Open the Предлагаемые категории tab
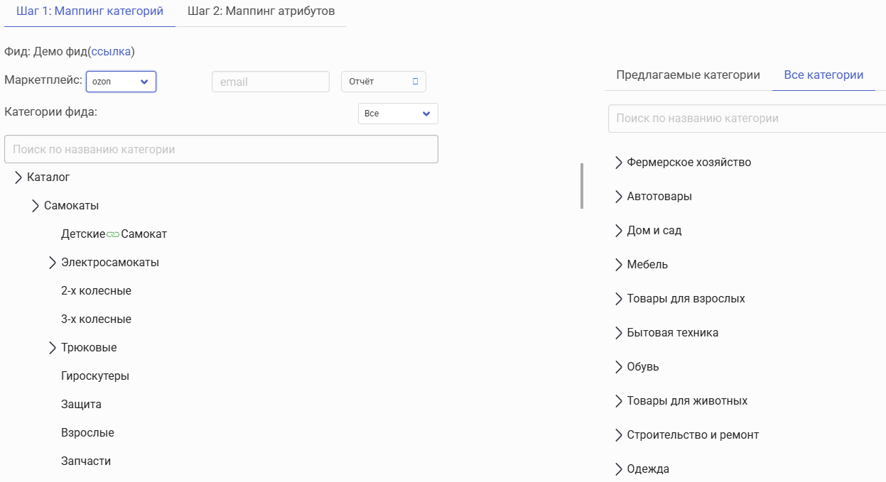Image resolution: width=886 pixels, height=482 pixels. tap(688, 75)
